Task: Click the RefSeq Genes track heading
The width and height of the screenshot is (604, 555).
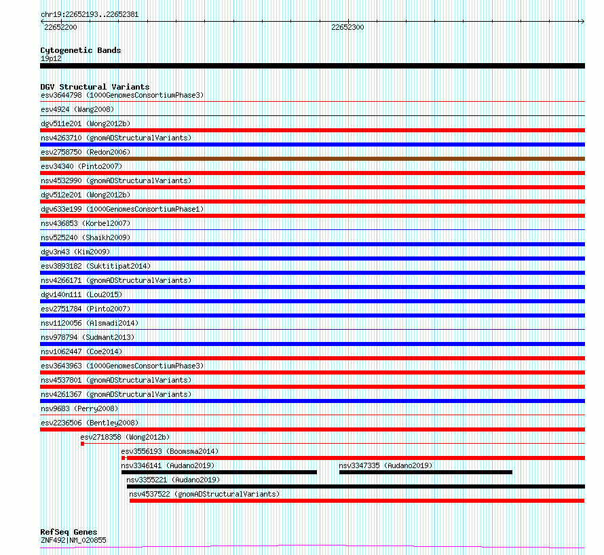Action: point(69,532)
